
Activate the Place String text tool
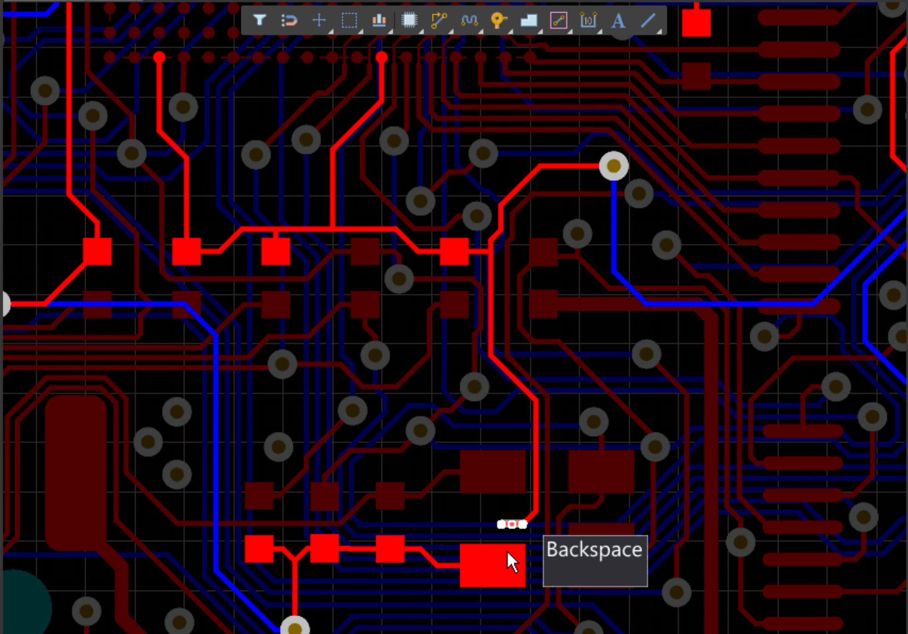tap(618, 20)
